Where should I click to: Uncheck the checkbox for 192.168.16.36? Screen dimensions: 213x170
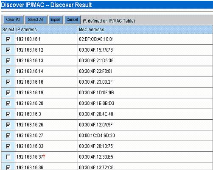(8, 167)
